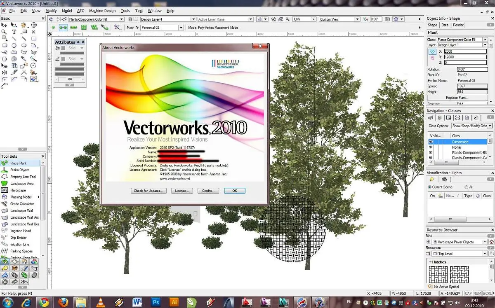Image resolution: width=495 pixels, height=308 pixels.
Task: Select the Mirror tool
Action: pos(4,72)
